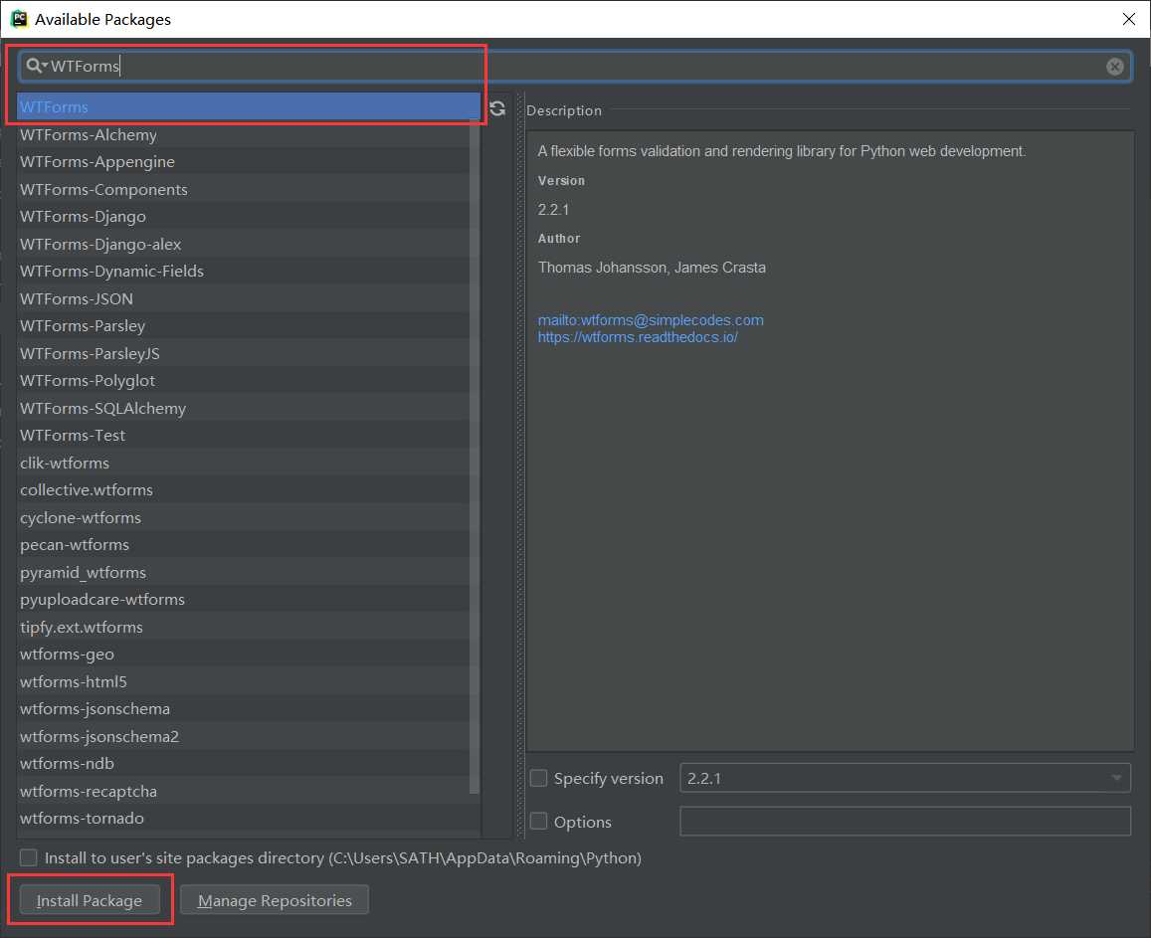Viewport: 1151px width, 938px height.
Task: Clear the search field text
Action: tap(1114, 66)
